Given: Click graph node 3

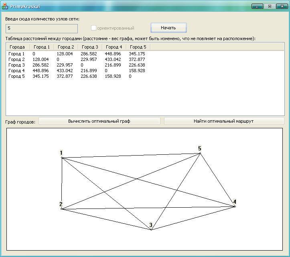Looking at the screenshot, I should [x=151, y=230].
